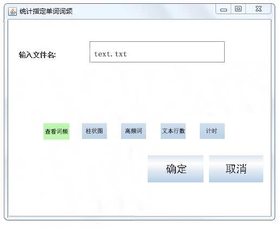The width and height of the screenshot is (279, 228).
Task: Click the 查看词频 button
Action: pyautogui.click(x=56, y=131)
